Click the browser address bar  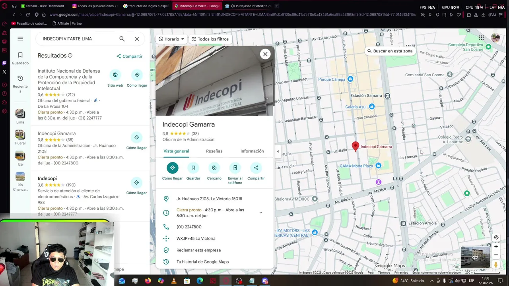pyautogui.click(x=232, y=15)
